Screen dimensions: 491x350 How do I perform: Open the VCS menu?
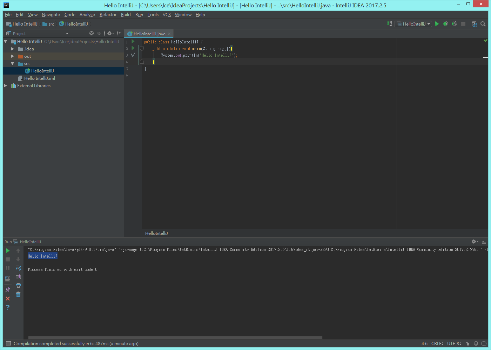coord(167,15)
